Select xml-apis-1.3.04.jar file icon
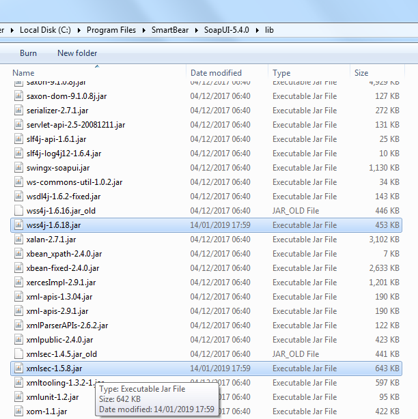The width and height of the screenshot is (418, 419). point(18,296)
